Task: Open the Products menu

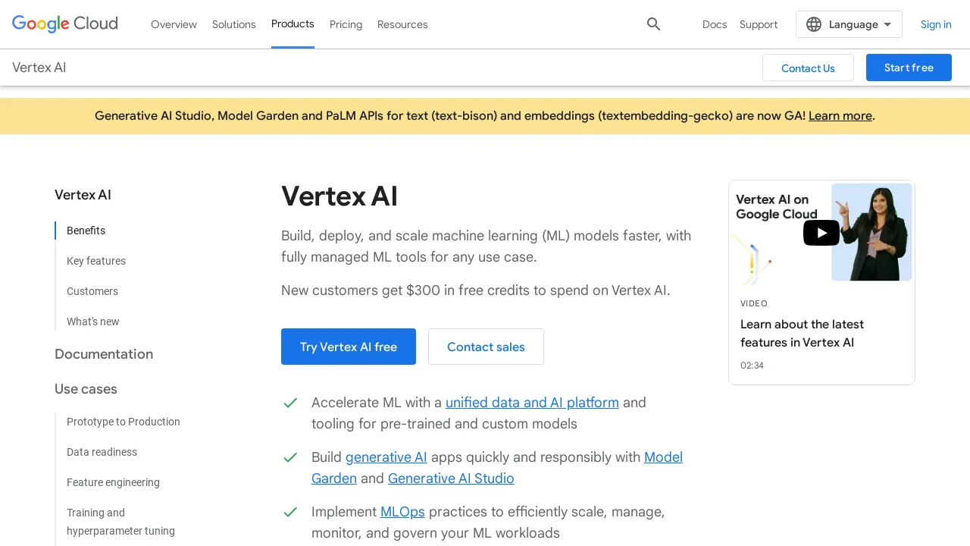Action: 293,24
